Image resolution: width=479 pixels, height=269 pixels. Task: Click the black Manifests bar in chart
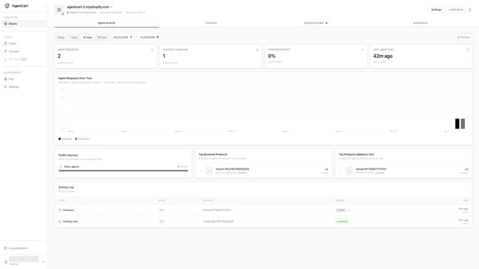click(x=457, y=124)
